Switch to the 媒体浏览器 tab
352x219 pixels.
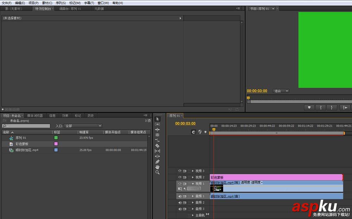pos(35,116)
